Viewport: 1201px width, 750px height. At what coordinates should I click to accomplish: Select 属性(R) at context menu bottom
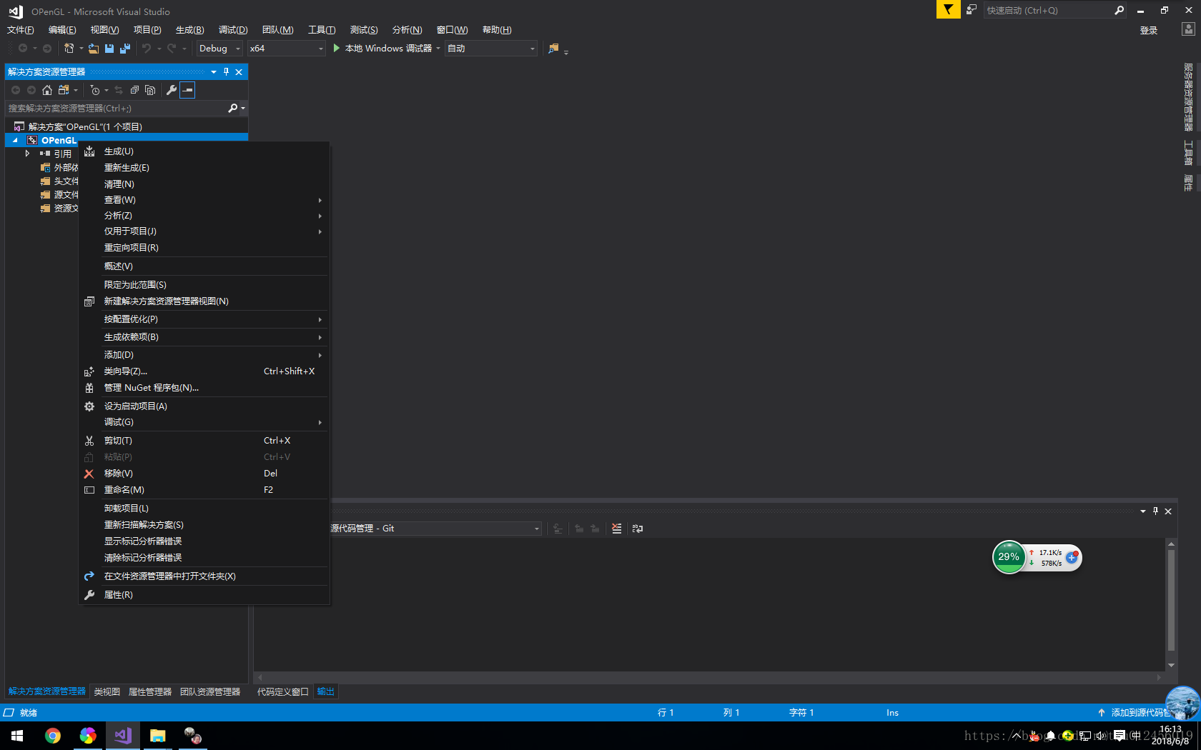click(x=204, y=595)
